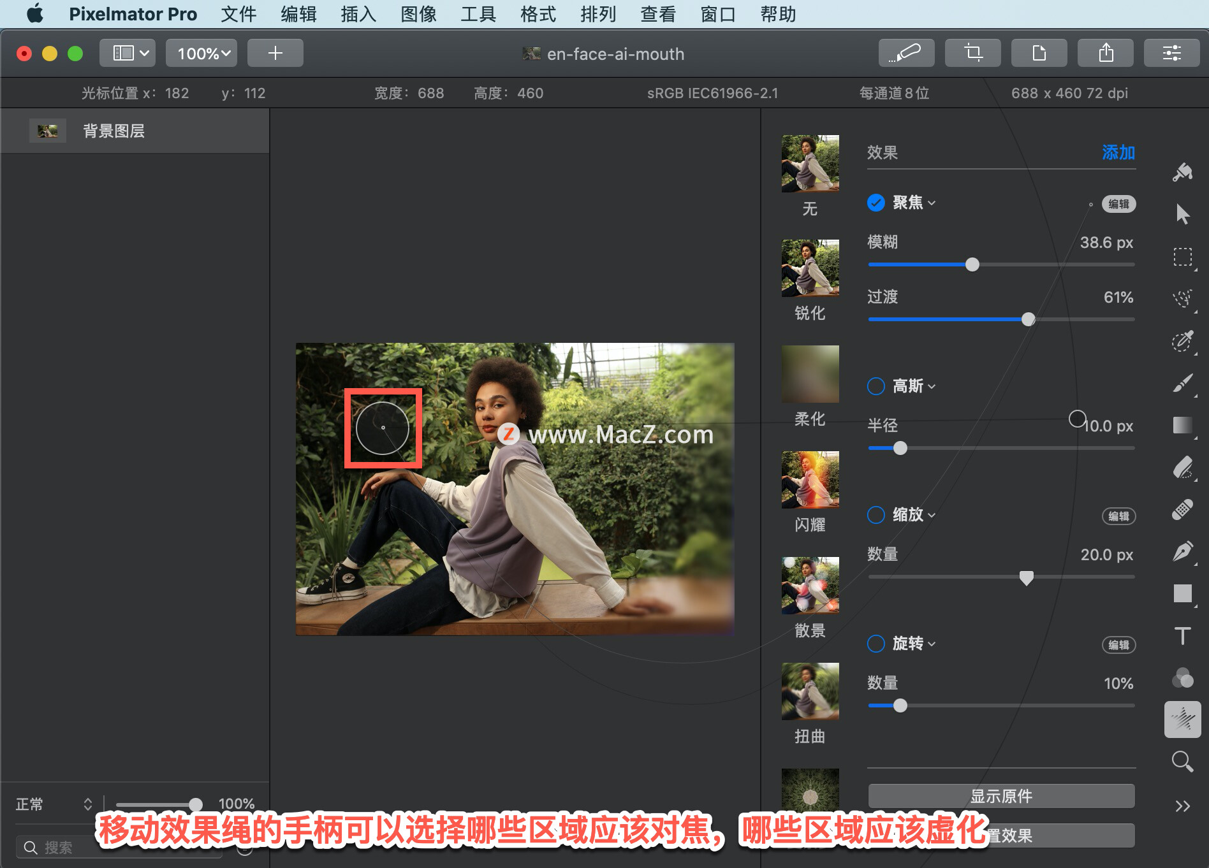Select the Gradient tool
1209x868 pixels.
1183,425
